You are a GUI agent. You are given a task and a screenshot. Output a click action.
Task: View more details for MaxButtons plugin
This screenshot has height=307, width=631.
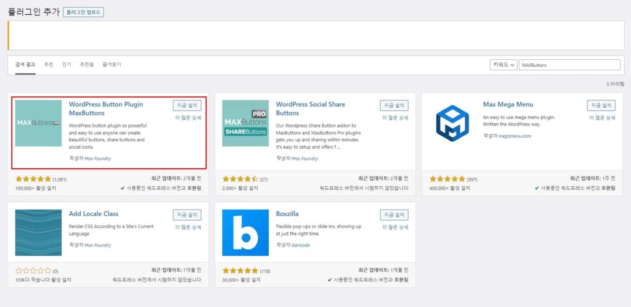click(189, 118)
